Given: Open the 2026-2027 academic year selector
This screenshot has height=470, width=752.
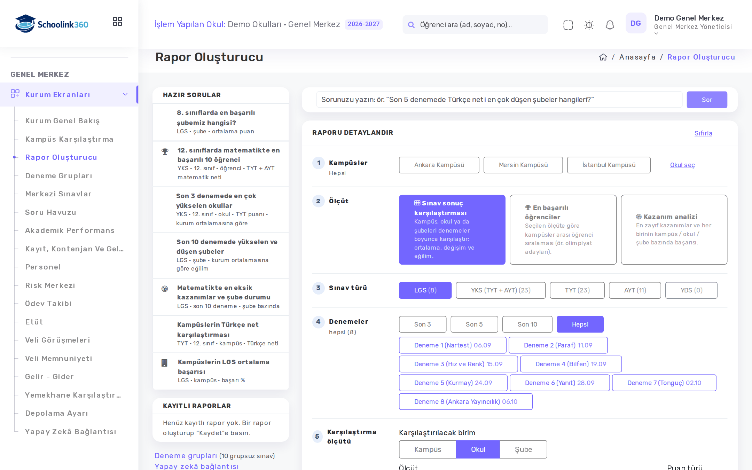Looking at the screenshot, I should tap(363, 24).
